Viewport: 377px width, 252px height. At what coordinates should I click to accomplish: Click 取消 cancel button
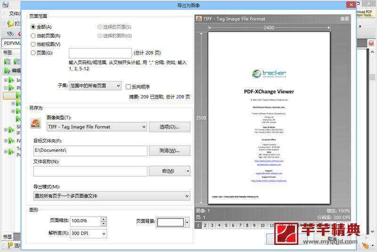332,239
